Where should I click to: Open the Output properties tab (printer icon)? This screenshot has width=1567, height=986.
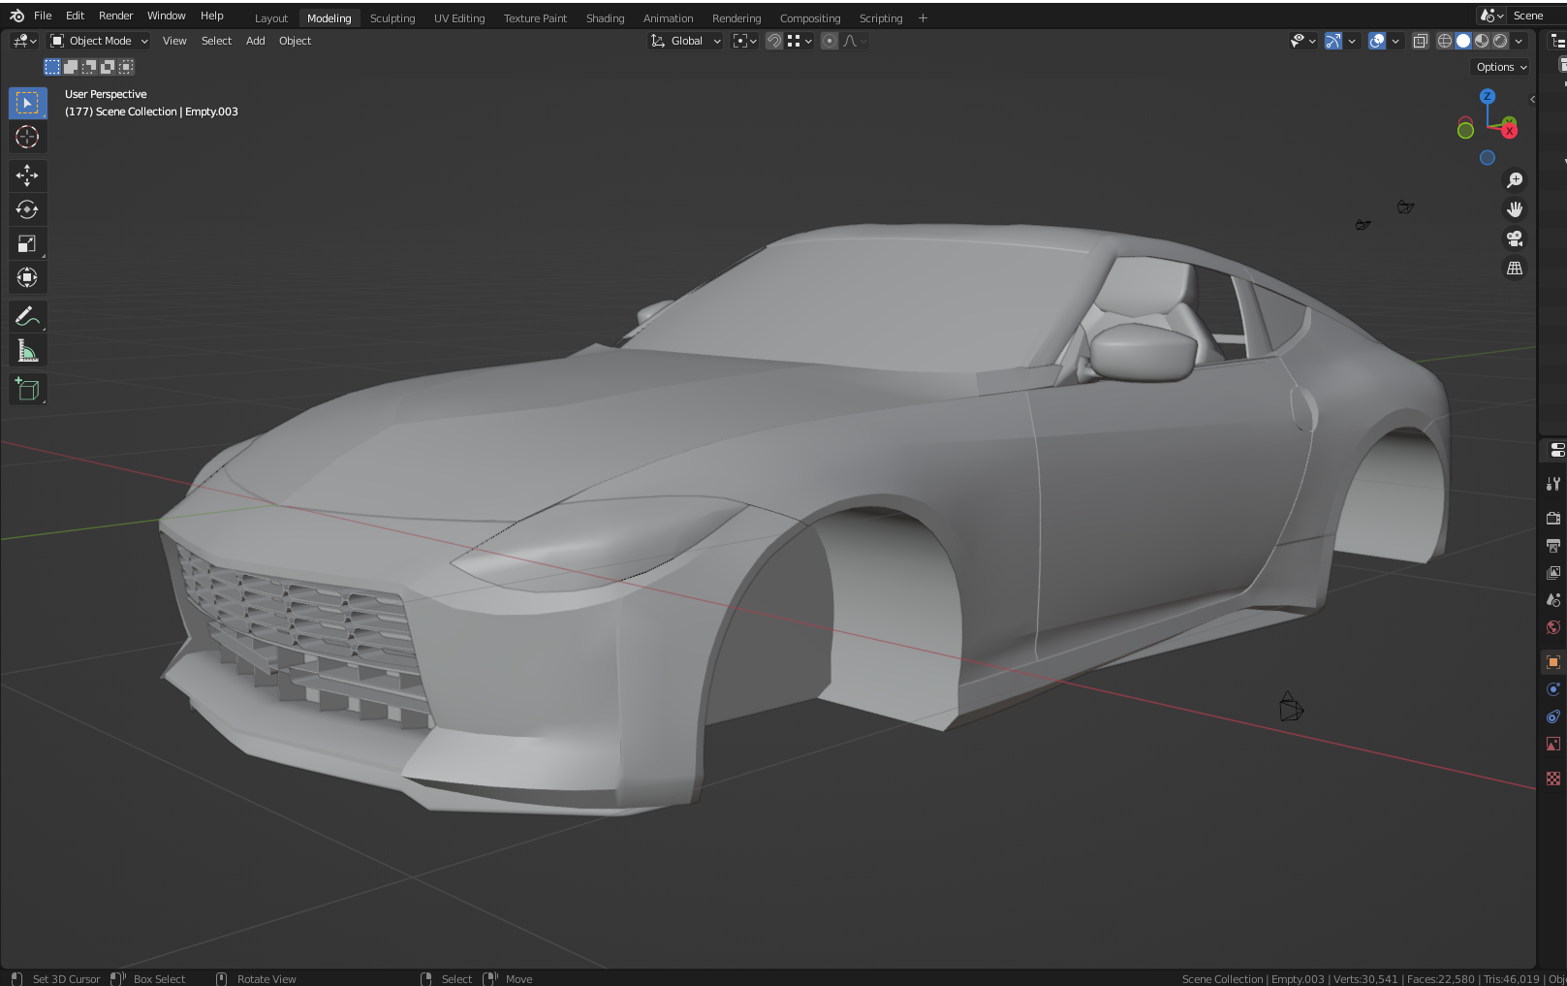coord(1553,546)
